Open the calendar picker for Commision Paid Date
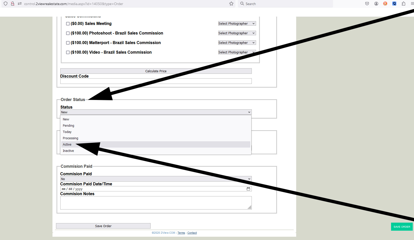 pos(248,189)
